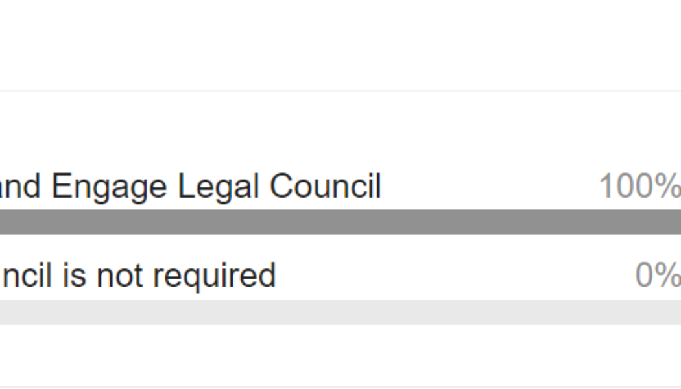This screenshot has width=681, height=389.
Task: Select the 'Engage Legal Council' poll option
Action: 195,187
